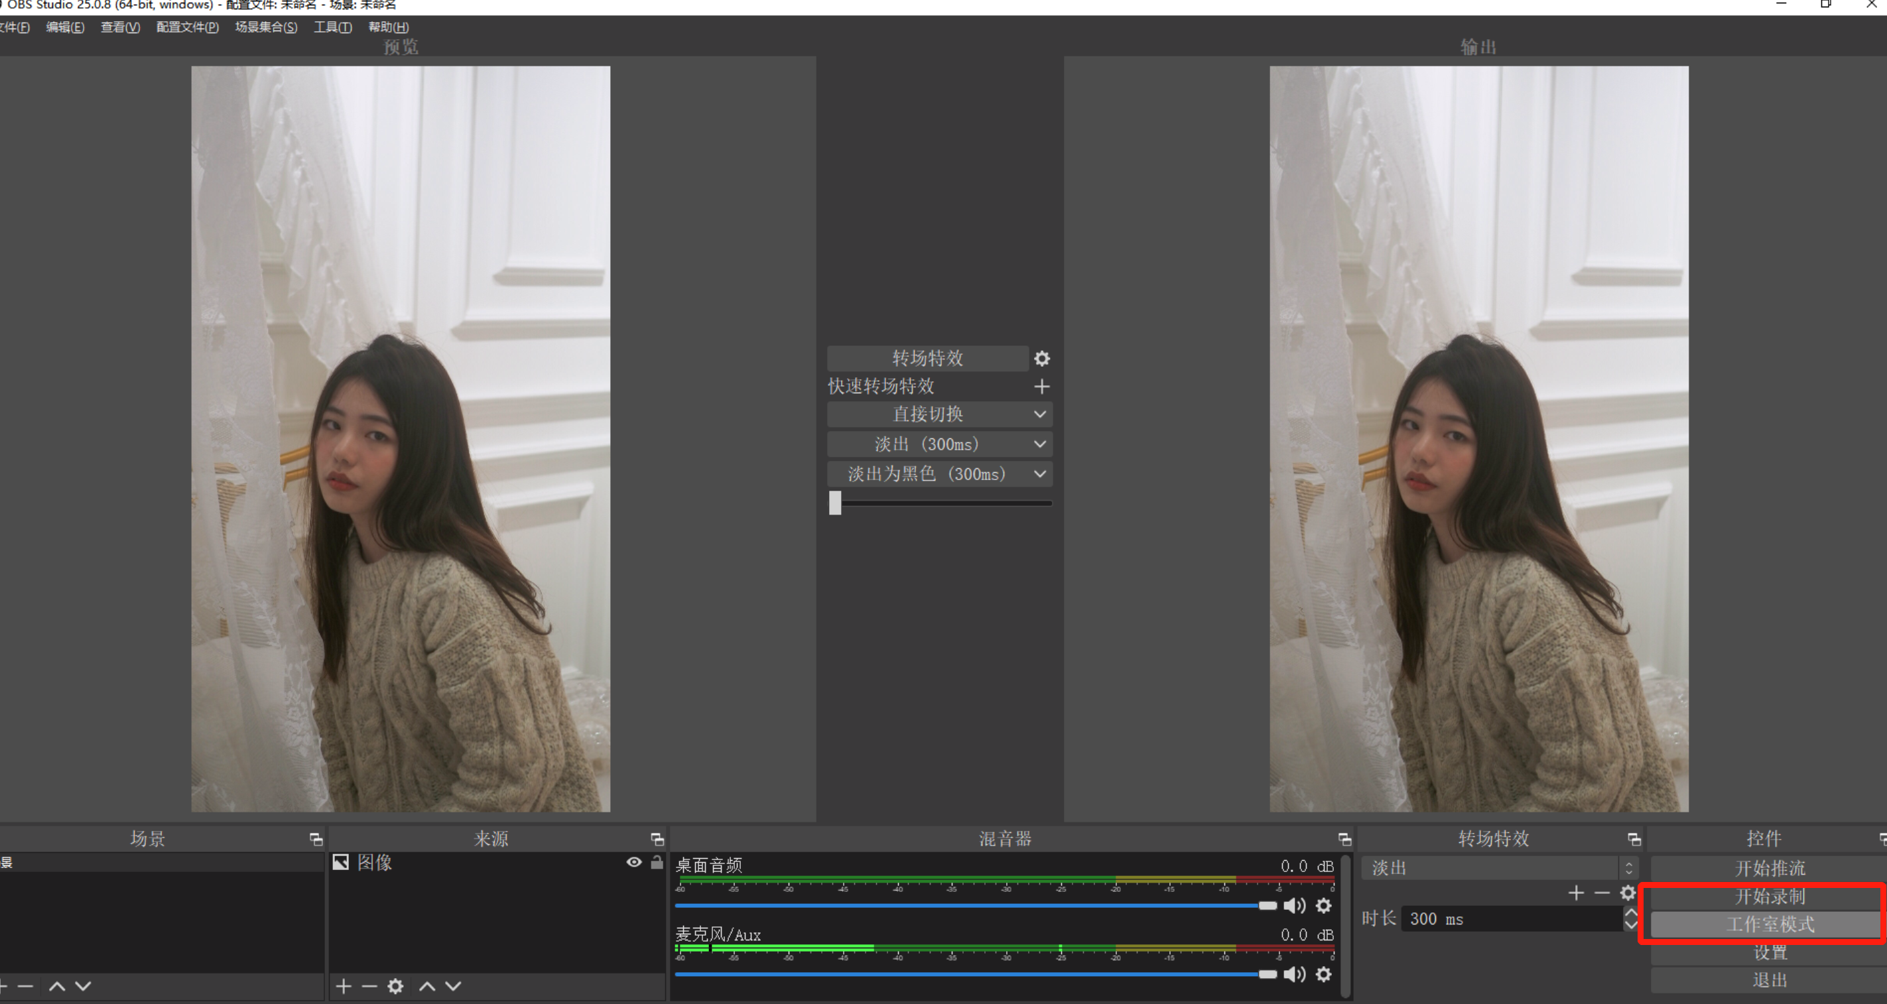Click the 开始推流 button
Viewport: 1887px width, 1004px height.
1769,869
